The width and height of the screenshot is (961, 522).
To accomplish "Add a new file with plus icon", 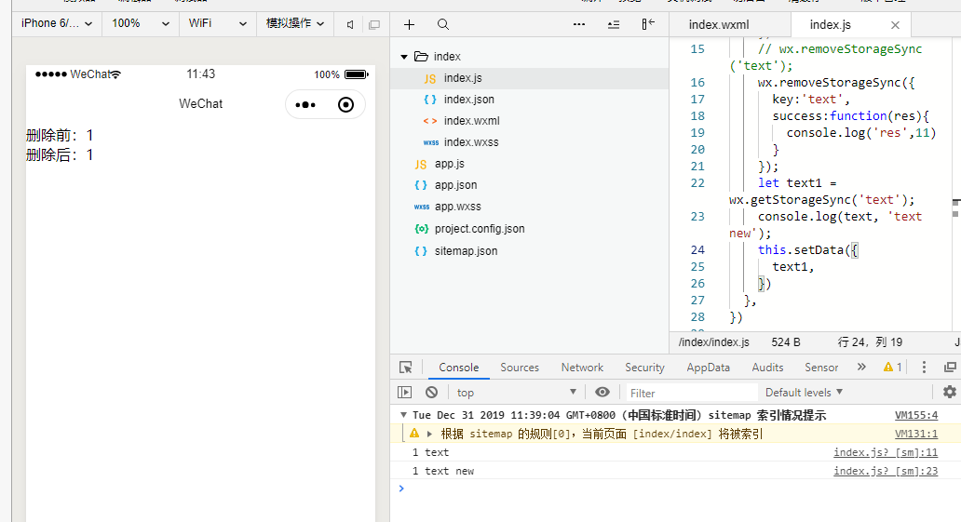I will (410, 24).
